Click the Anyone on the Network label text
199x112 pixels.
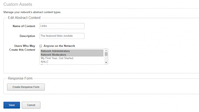click(x=59, y=46)
